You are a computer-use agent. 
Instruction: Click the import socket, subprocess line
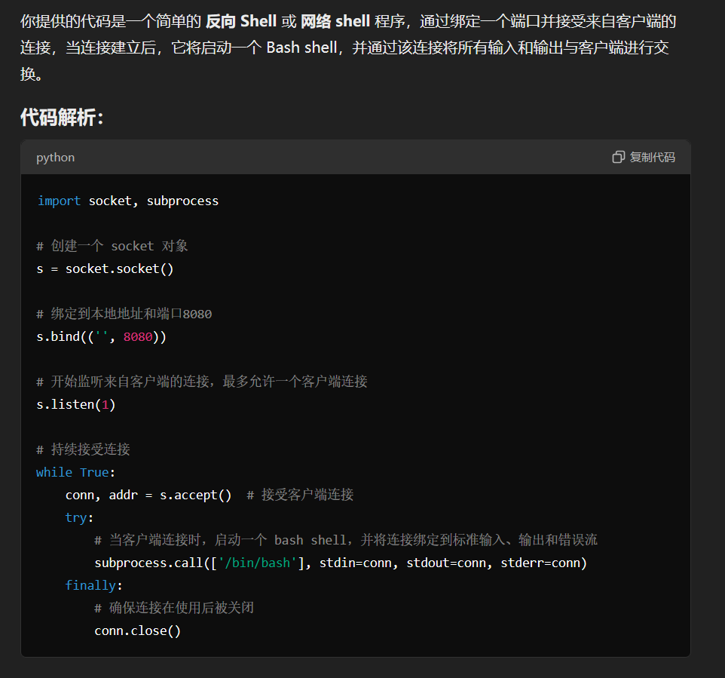tap(127, 201)
